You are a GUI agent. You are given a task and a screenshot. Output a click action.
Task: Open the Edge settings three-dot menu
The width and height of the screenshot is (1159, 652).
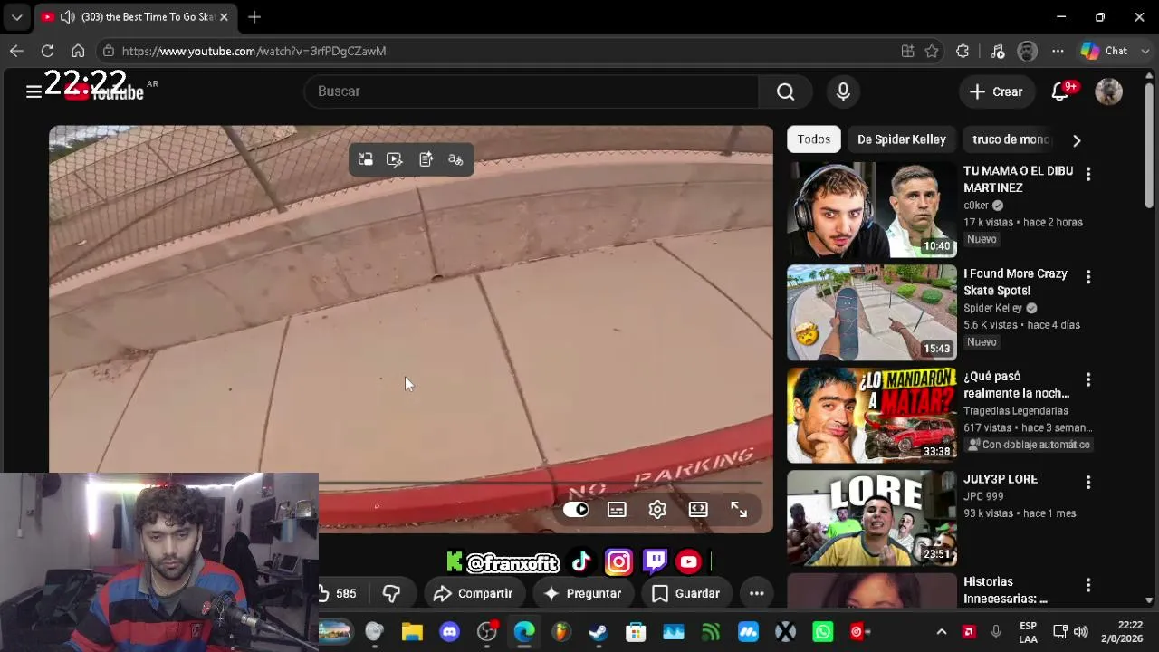(1058, 51)
